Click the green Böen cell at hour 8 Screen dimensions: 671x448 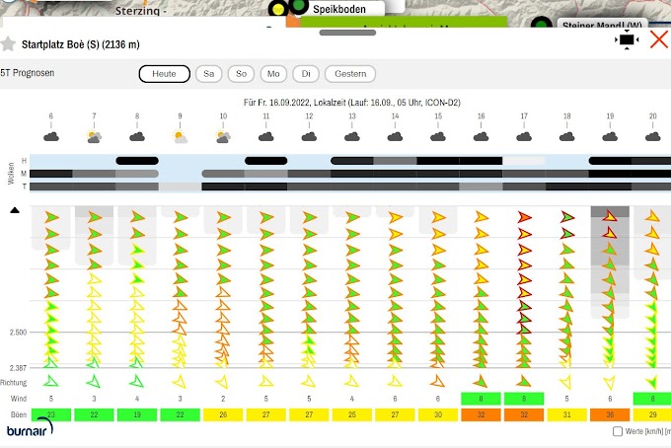coord(137,414)
